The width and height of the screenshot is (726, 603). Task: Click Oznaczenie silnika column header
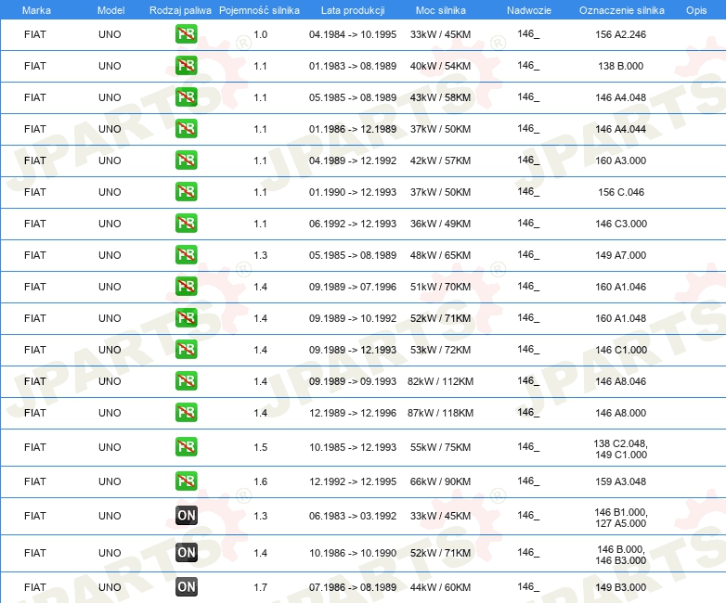point(622,10)
